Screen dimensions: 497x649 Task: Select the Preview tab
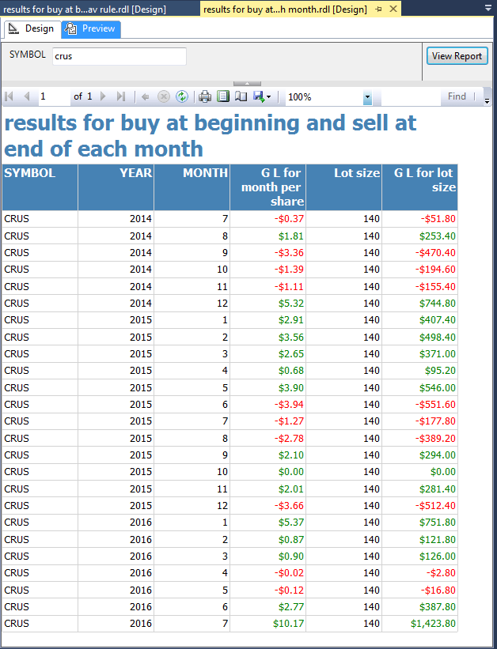(x=90, y=28)
